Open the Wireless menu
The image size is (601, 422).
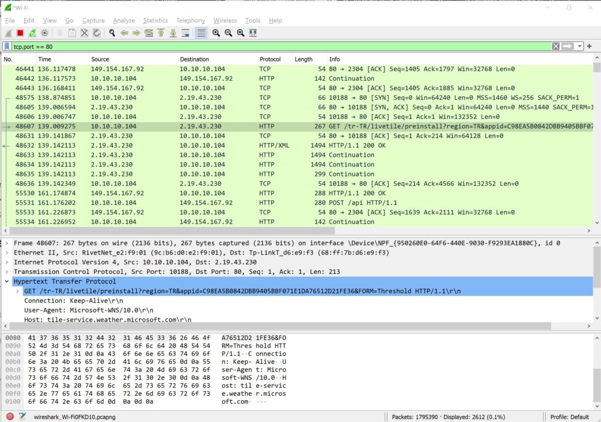point(225,21)
